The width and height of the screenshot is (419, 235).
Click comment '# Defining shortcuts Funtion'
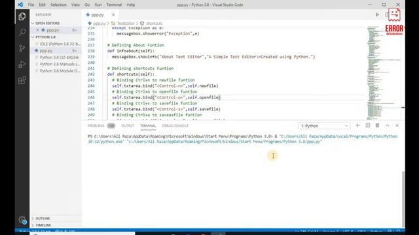tap(140, 69)
